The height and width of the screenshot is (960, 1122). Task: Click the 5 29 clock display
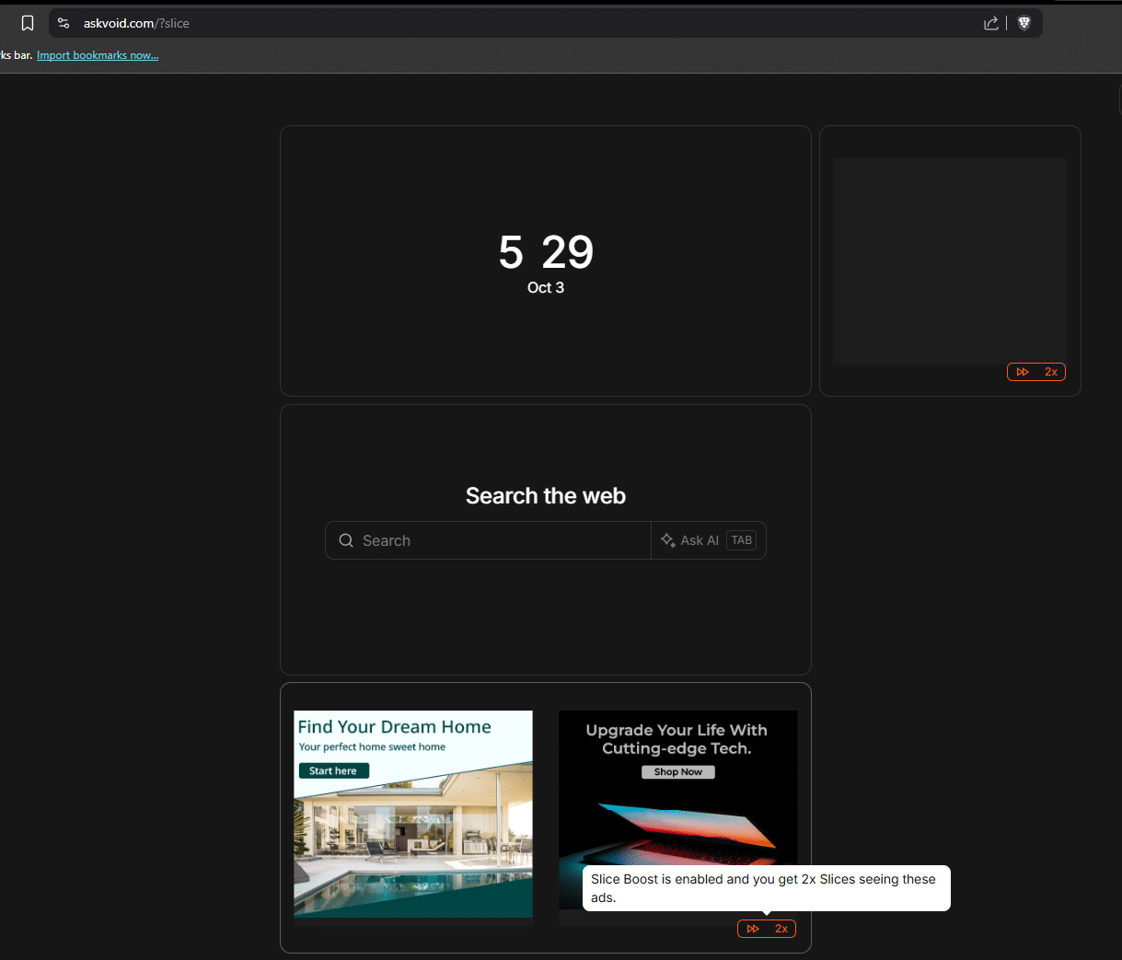[x=546, y=252]
